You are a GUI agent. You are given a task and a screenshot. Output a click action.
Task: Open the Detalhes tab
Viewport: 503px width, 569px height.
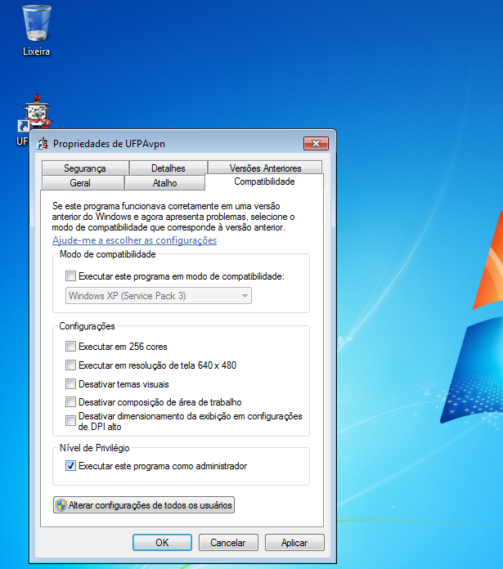[168, 168]
